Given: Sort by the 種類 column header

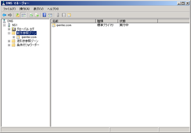Looking at the screenshot, I should coord(107,21).
